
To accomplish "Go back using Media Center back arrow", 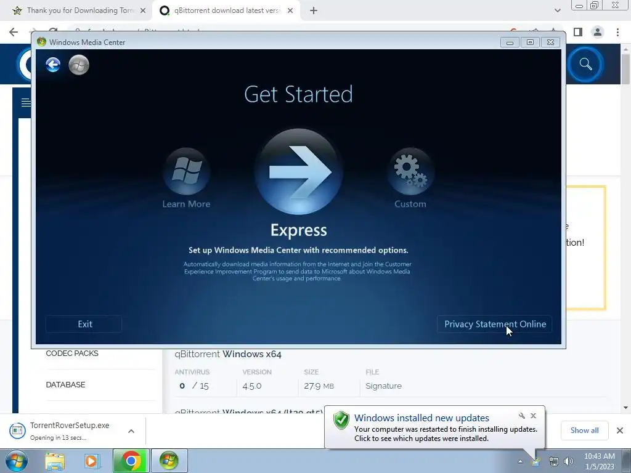I will click(x=53, y=64).
